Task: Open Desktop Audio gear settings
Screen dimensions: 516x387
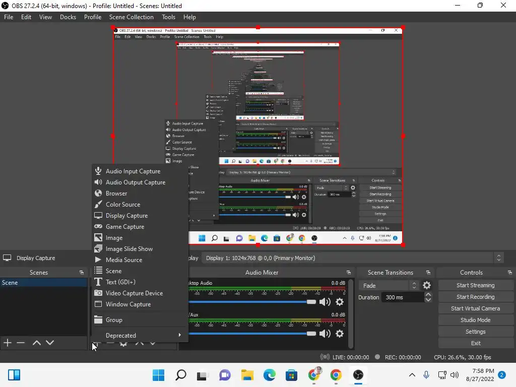Action: tap(340, 302)
